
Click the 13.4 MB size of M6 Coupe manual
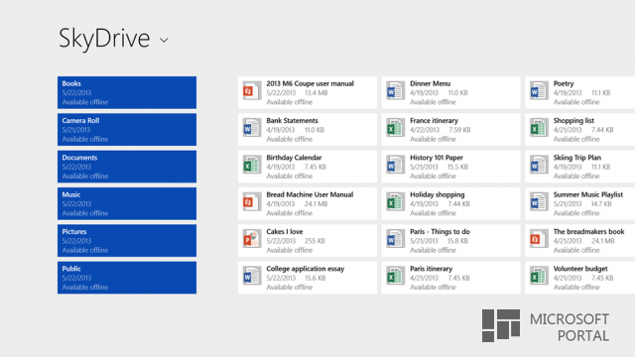(317, 92)
